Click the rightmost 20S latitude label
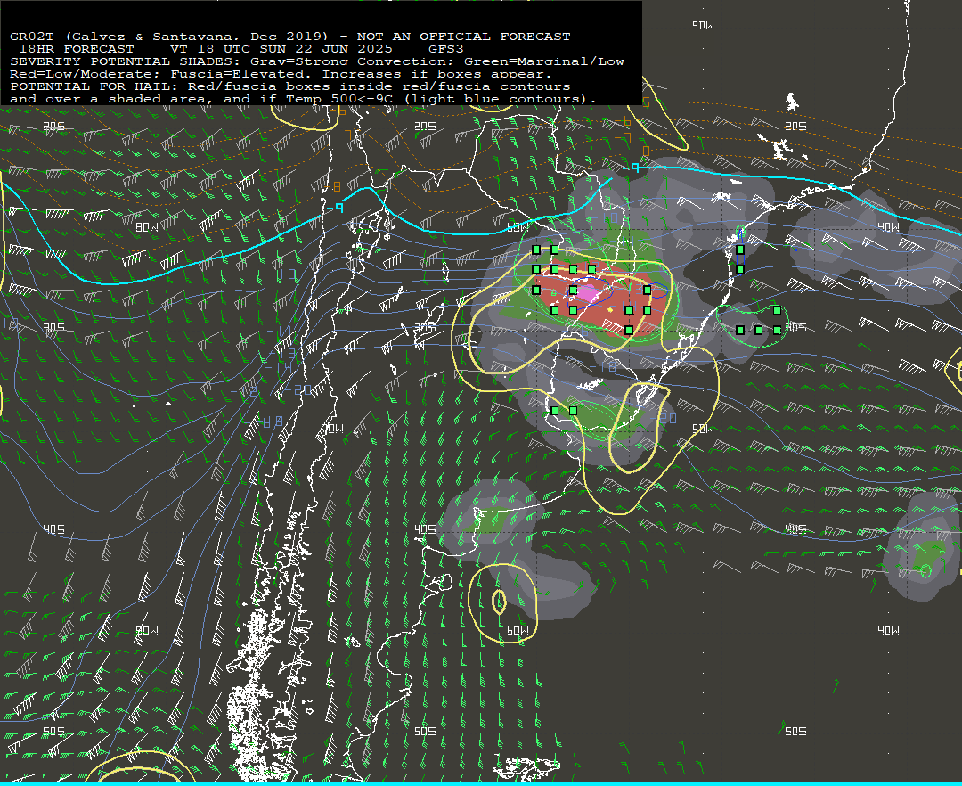 (795, 126)
